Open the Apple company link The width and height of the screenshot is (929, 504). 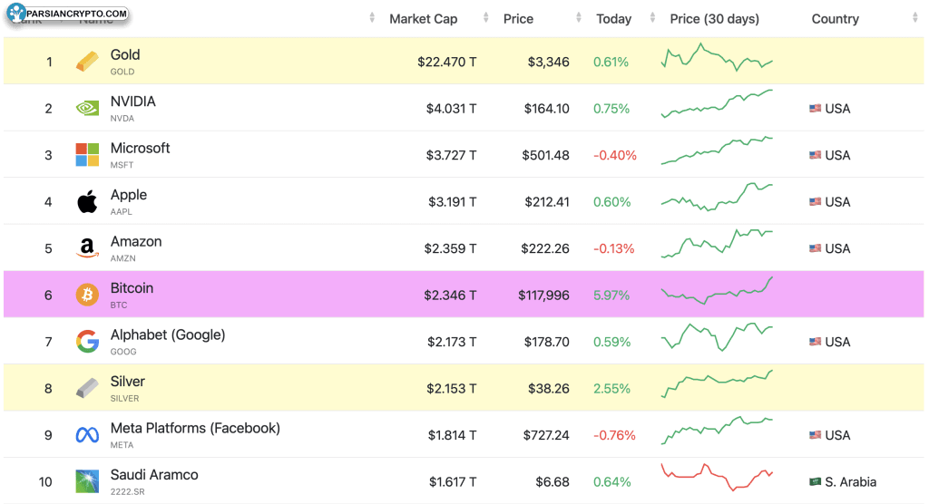129,195
